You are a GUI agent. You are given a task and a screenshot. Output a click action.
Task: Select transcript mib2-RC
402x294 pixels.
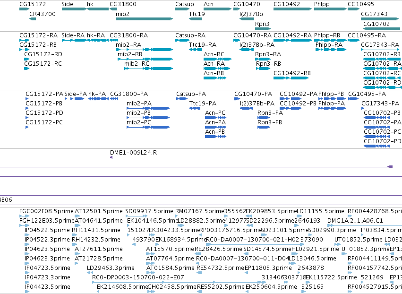pos(149,69)
